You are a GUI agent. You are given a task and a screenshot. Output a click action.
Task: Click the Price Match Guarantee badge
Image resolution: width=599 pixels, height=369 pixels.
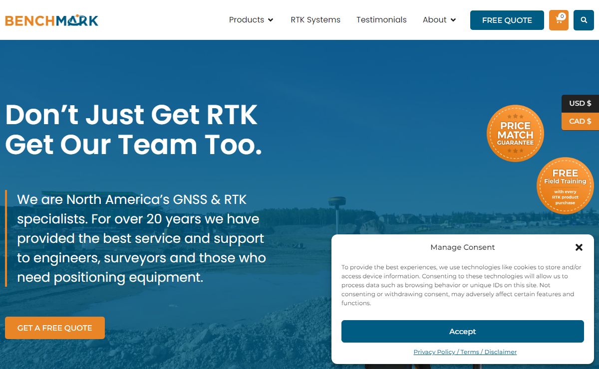[515, 133]
